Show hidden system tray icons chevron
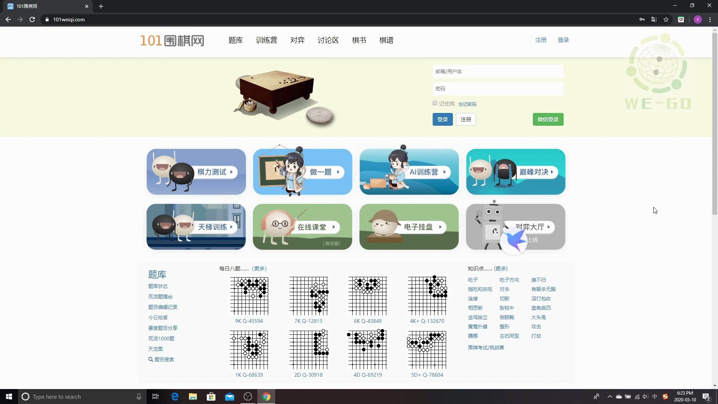Screen dimensions: 718x404 pos(610,397)
